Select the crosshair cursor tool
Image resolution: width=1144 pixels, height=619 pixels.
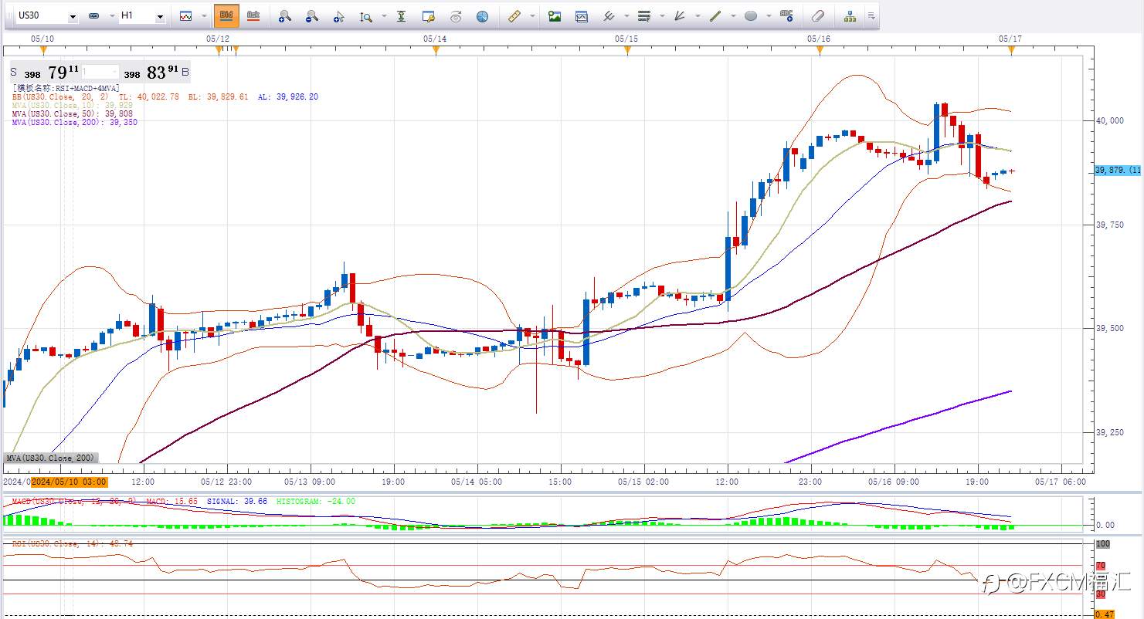tap(338, 15)
